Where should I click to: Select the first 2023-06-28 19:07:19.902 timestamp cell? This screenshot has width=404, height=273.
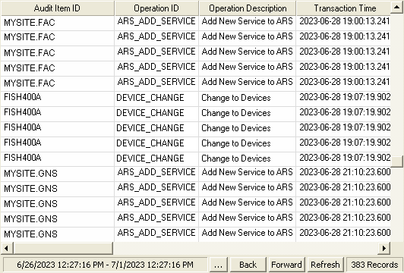click(343, 99)
